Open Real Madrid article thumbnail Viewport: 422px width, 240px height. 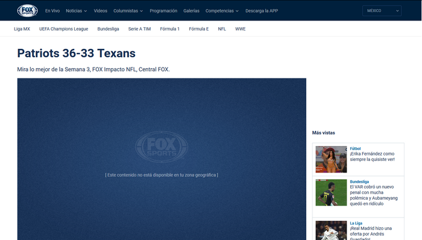[331, 230]
